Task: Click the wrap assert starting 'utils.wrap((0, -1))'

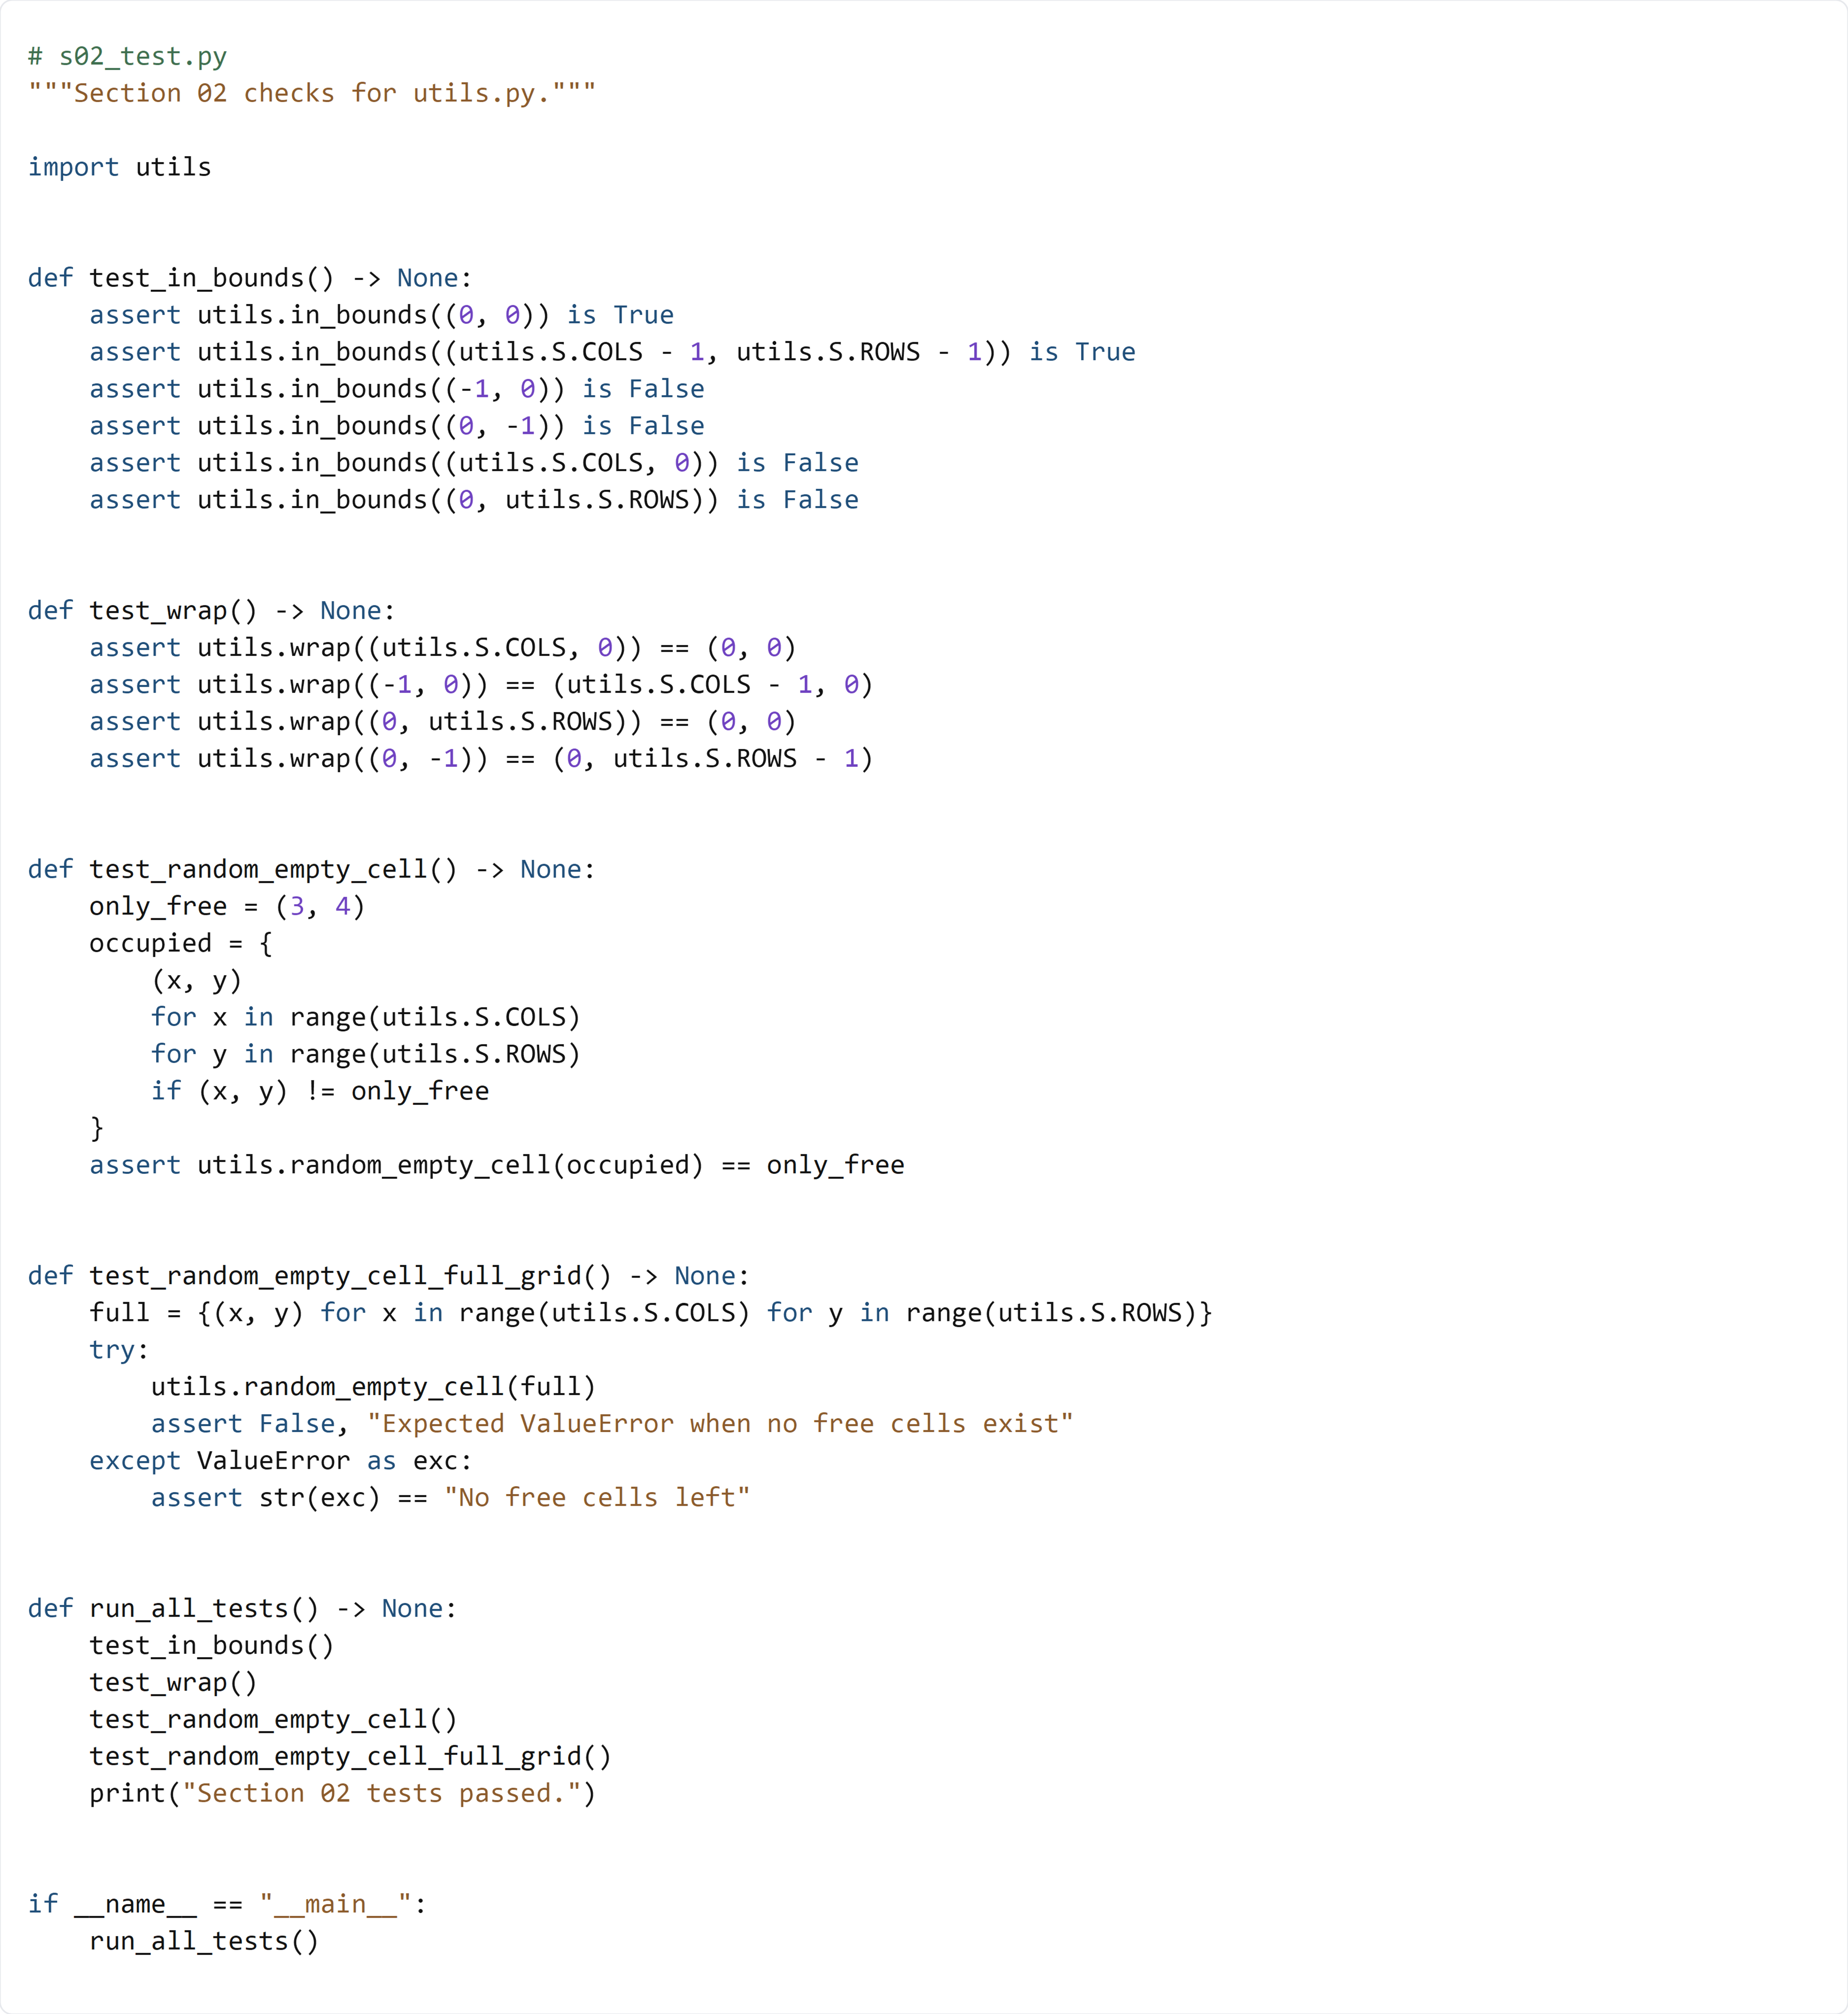Action: pyautogui.click(x=481, y=760)
